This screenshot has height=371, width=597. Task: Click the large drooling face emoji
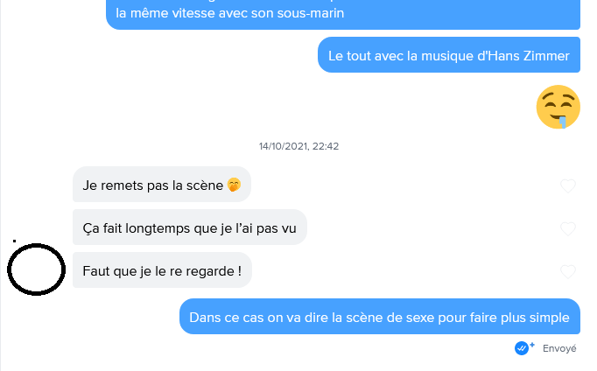tap(558, 108)
